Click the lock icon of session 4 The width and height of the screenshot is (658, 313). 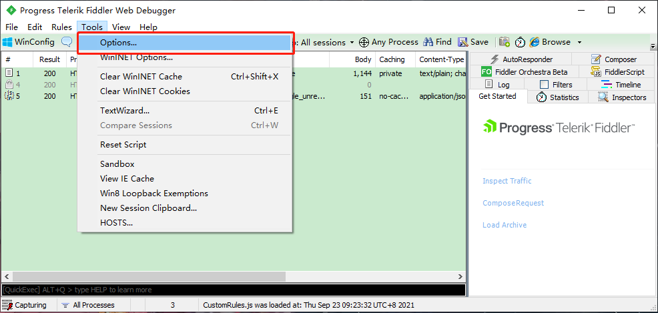click(x=9, y=84)
